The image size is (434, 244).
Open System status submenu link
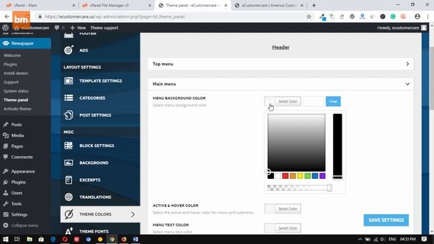(x=16, y=91)
